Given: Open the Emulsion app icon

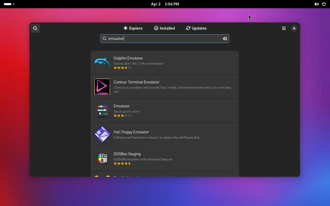Looking at the screenshot, I should coord(102,110).
